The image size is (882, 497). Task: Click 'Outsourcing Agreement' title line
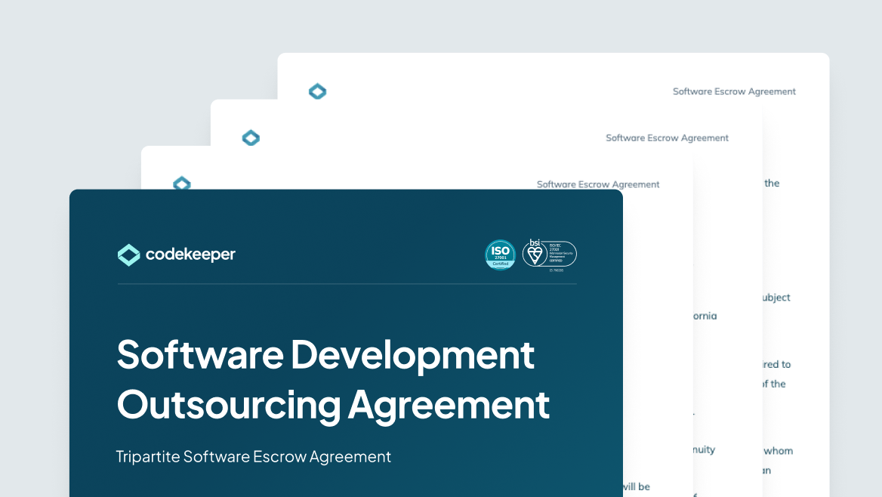333,405
